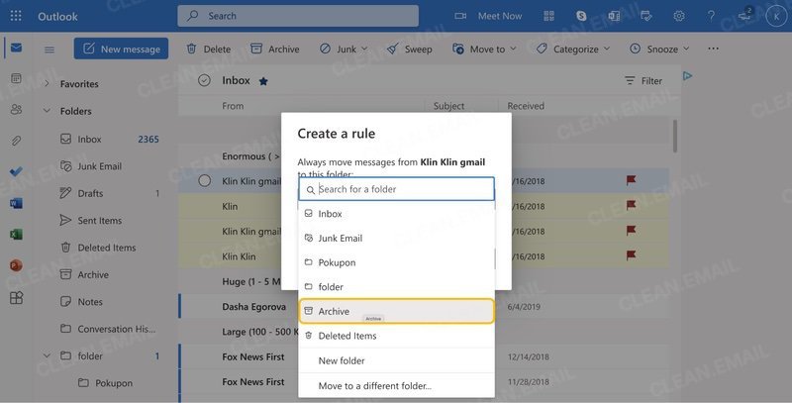Open Word from the left app rail

[16, 203]
